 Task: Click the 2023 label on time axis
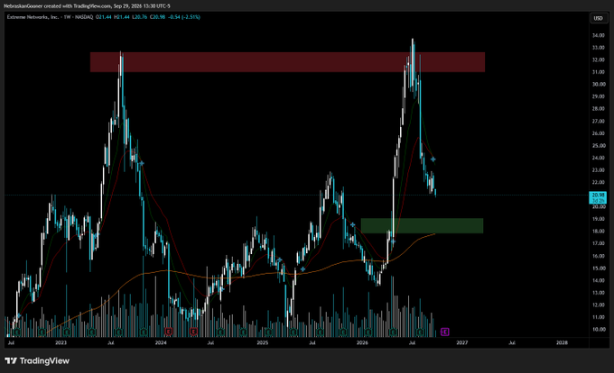60,342
